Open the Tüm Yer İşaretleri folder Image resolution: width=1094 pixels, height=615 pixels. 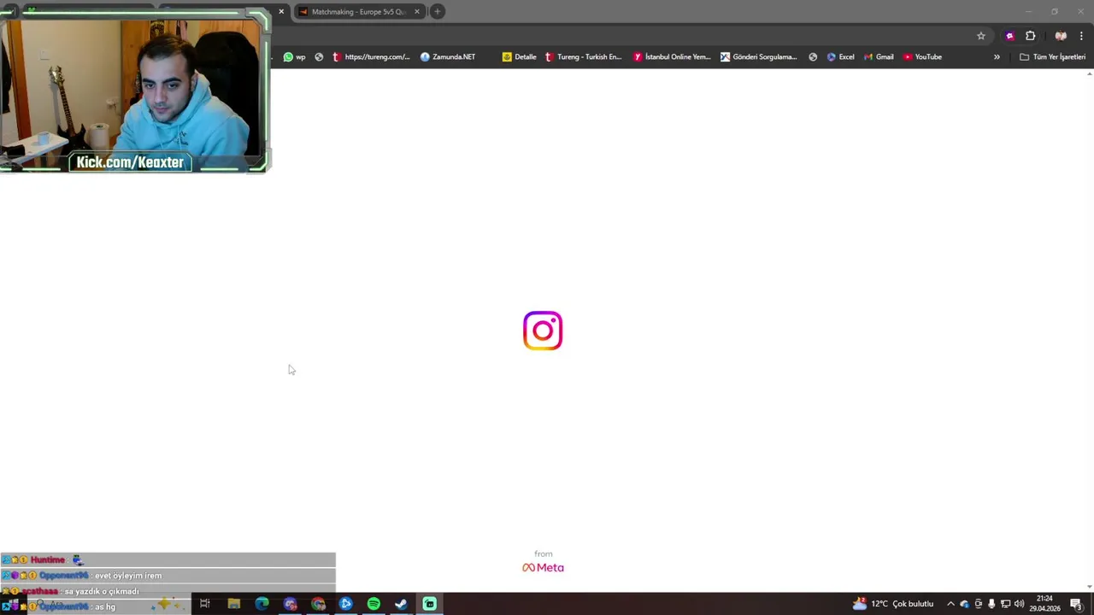tap(1052, 57)
